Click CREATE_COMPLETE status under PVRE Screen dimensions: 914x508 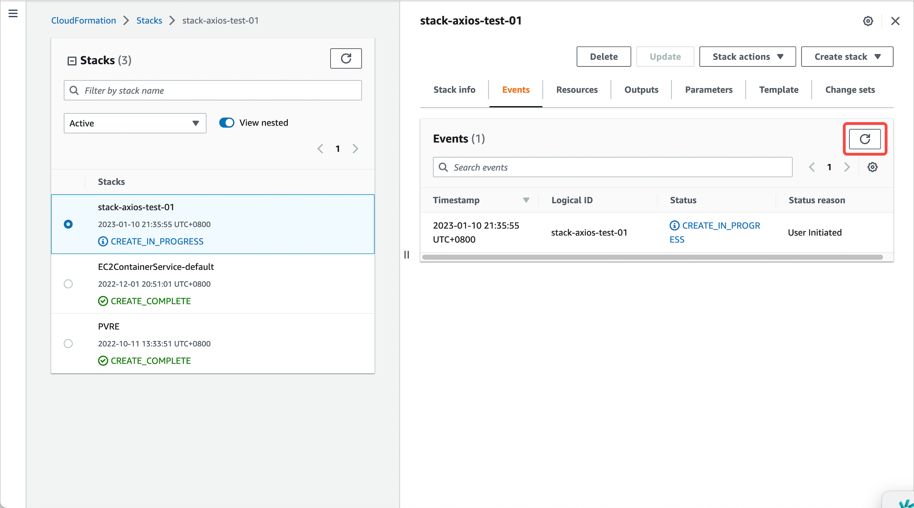point(151,361)
